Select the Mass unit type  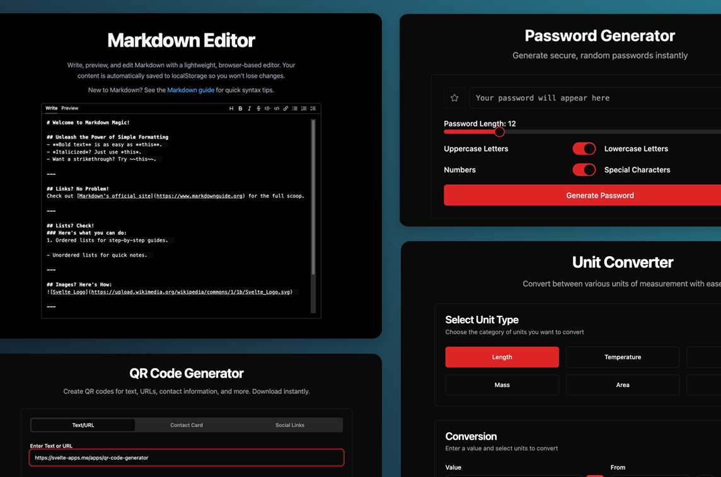pos(502,385)
